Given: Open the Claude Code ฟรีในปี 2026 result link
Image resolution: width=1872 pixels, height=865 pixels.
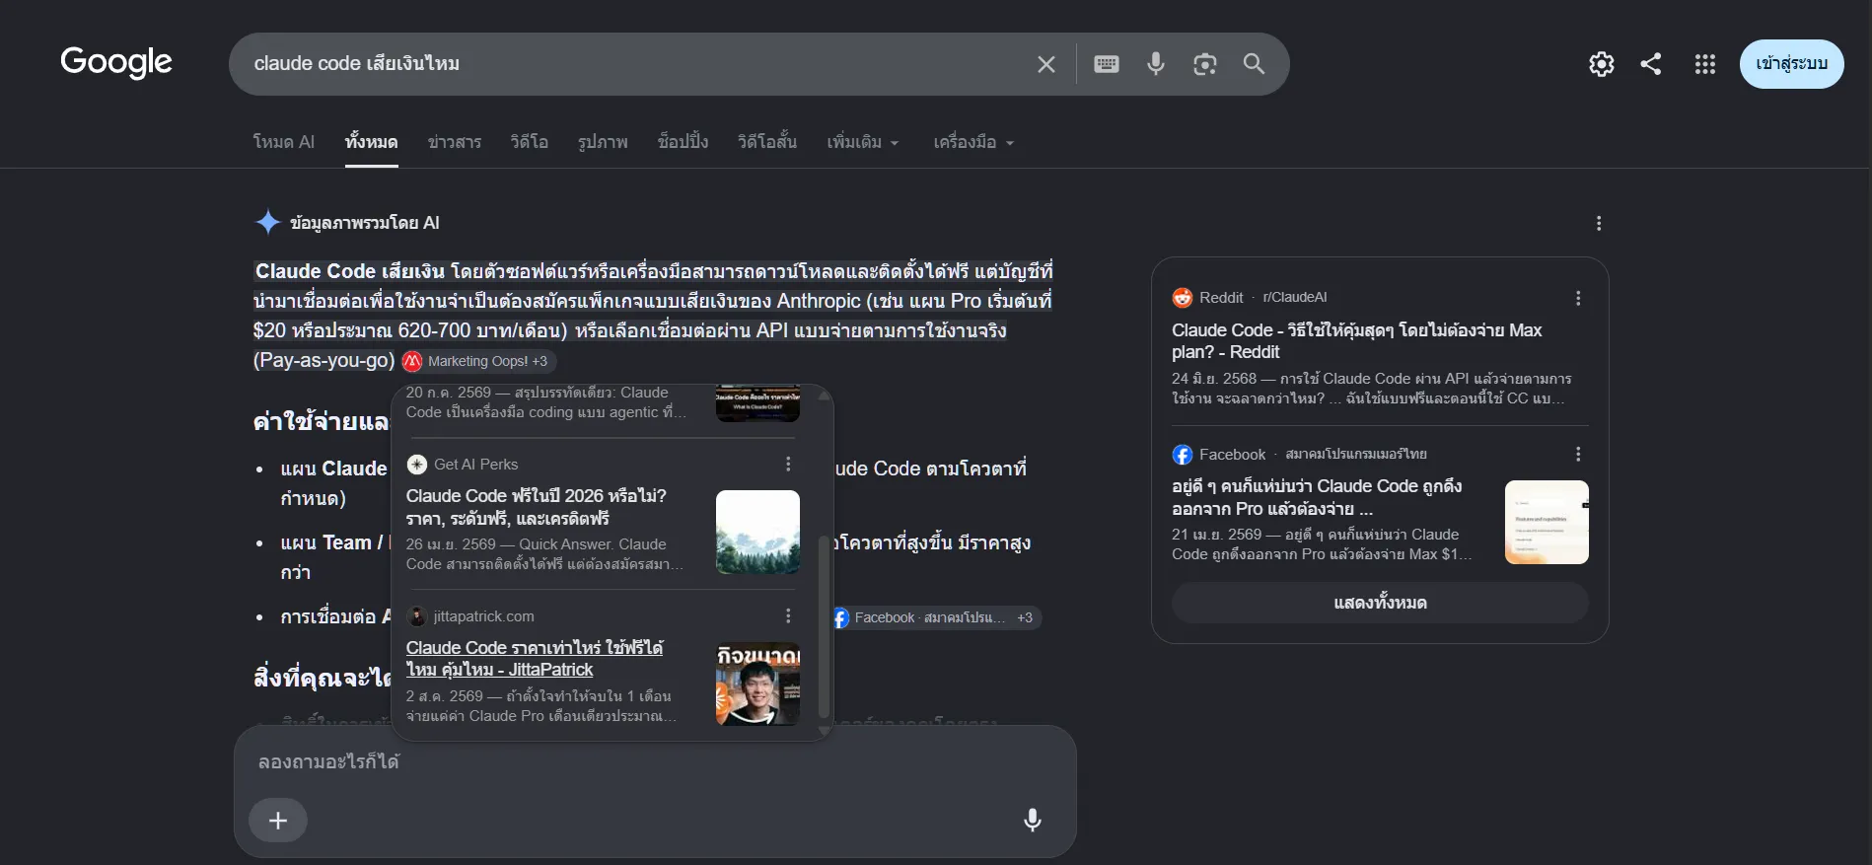Looking at the screenshot, I should tap(537, 507).
